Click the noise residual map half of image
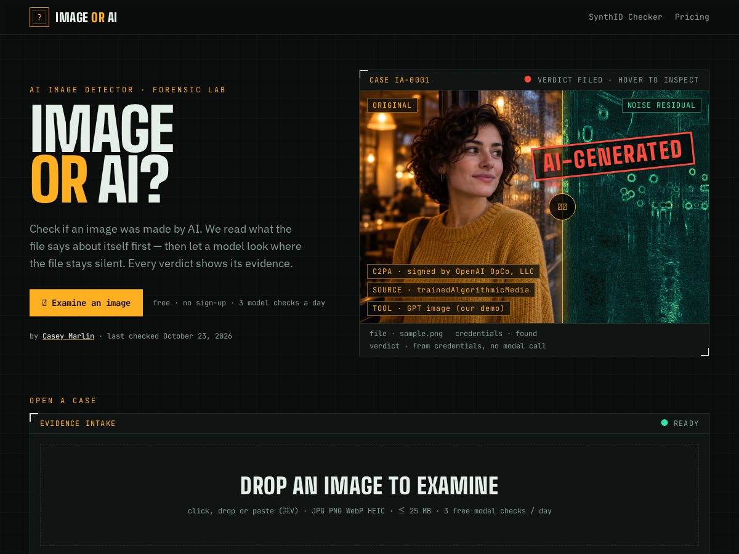 [636, 207]
